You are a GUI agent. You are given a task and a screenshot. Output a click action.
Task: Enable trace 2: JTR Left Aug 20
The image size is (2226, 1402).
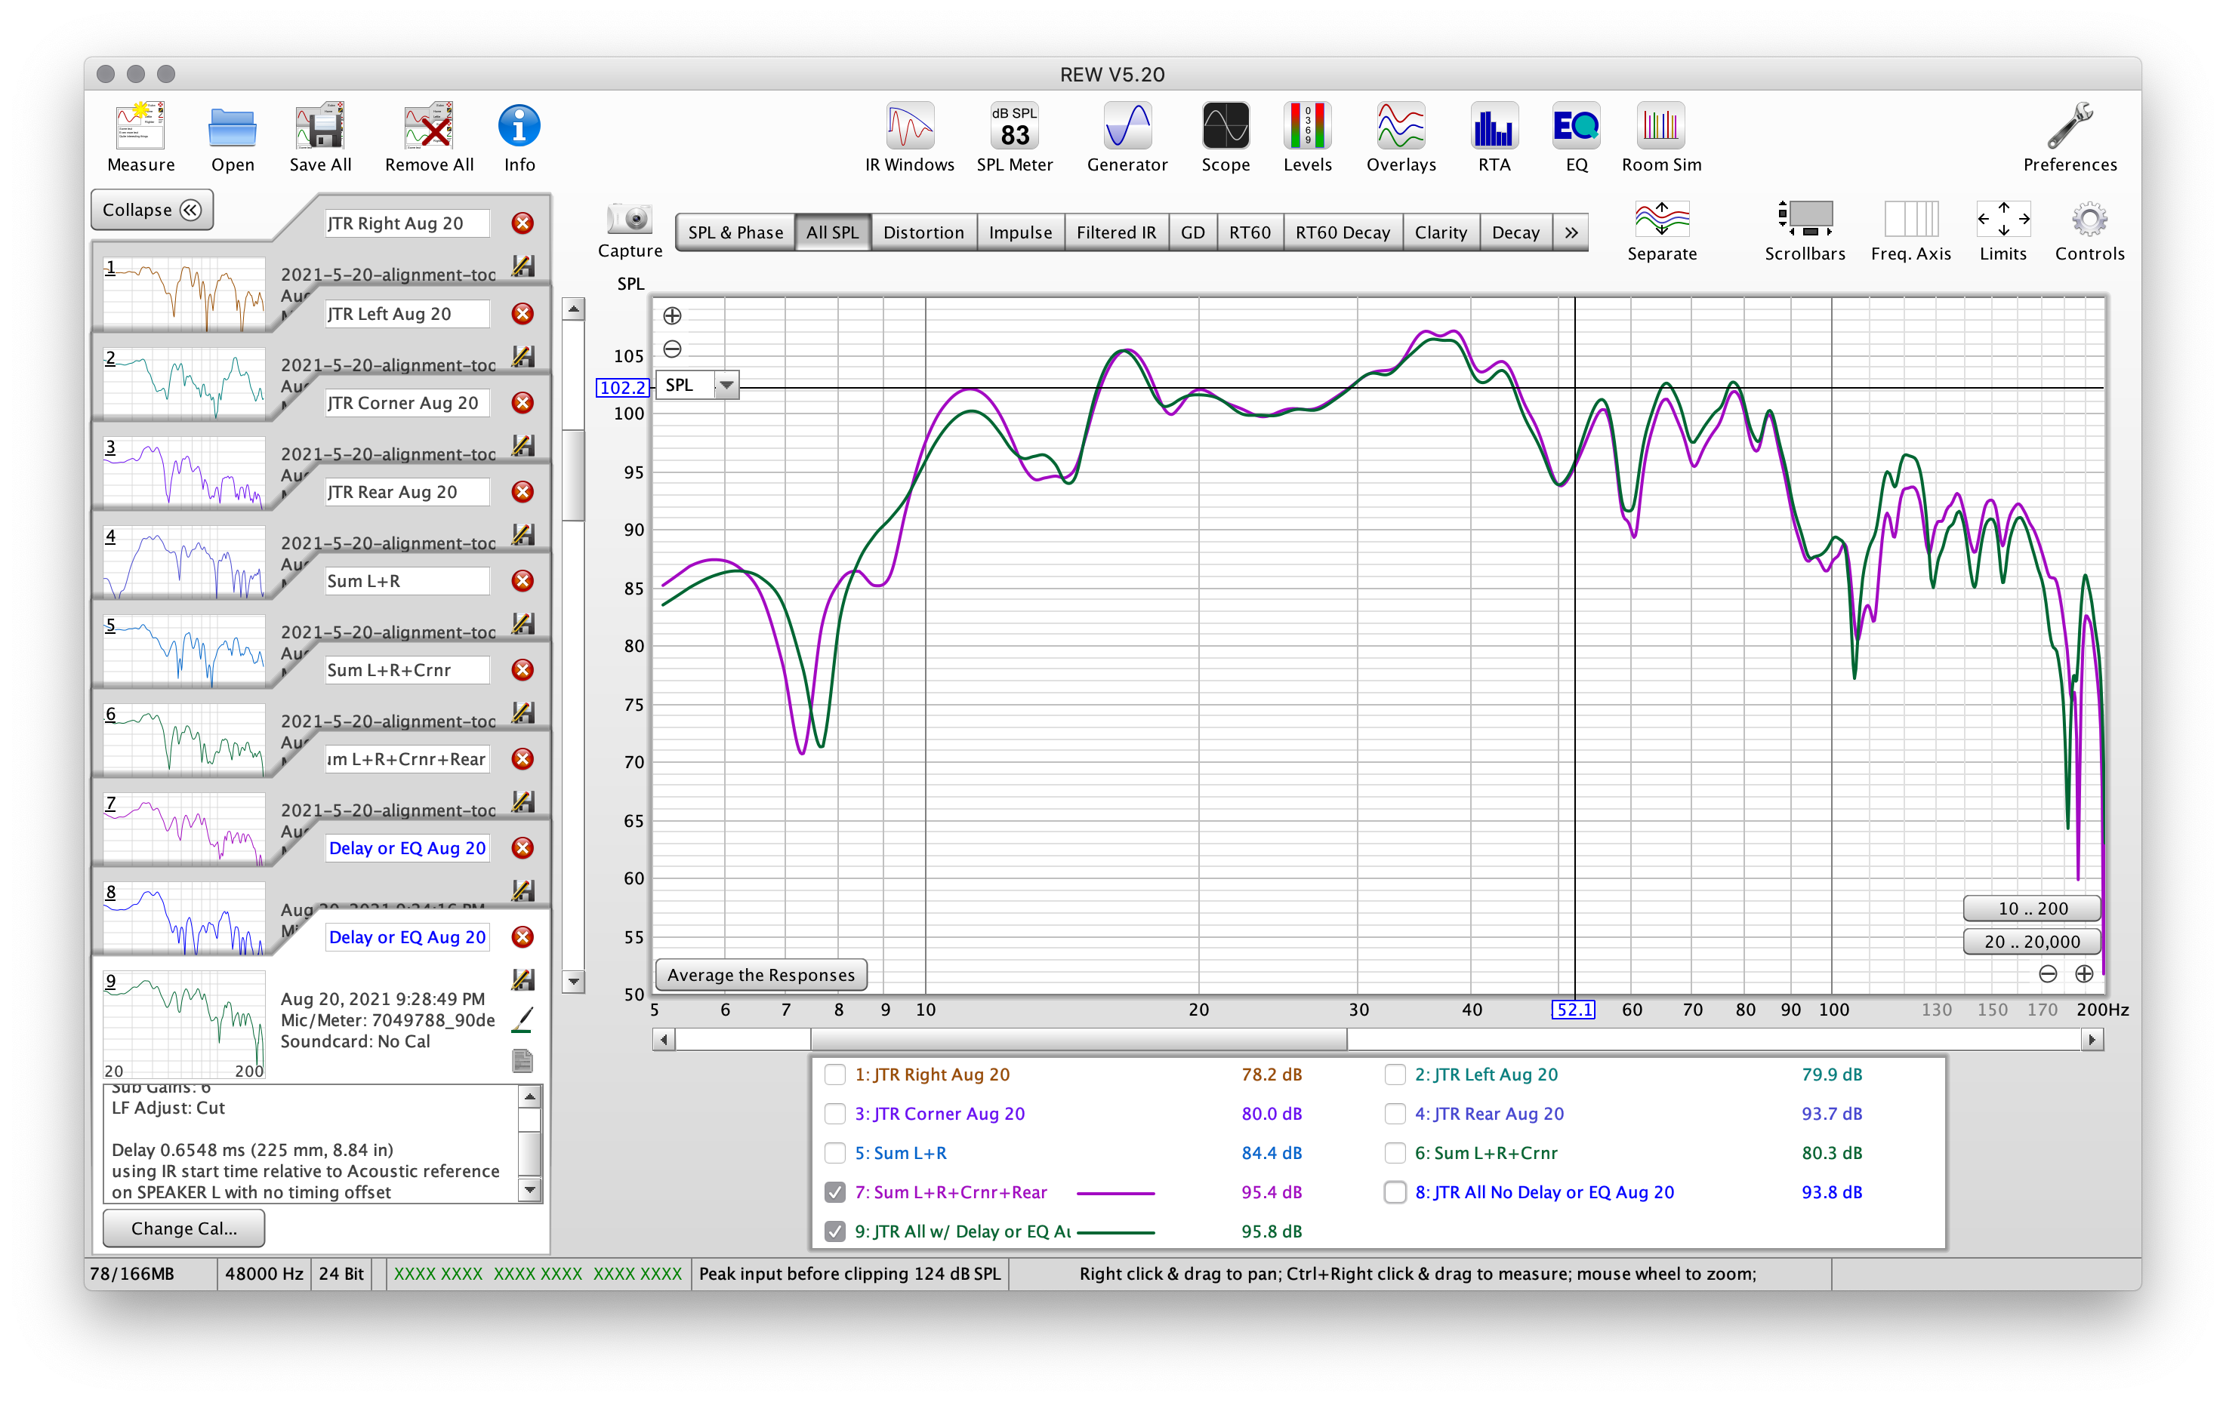click(x=1395, y=1074)
